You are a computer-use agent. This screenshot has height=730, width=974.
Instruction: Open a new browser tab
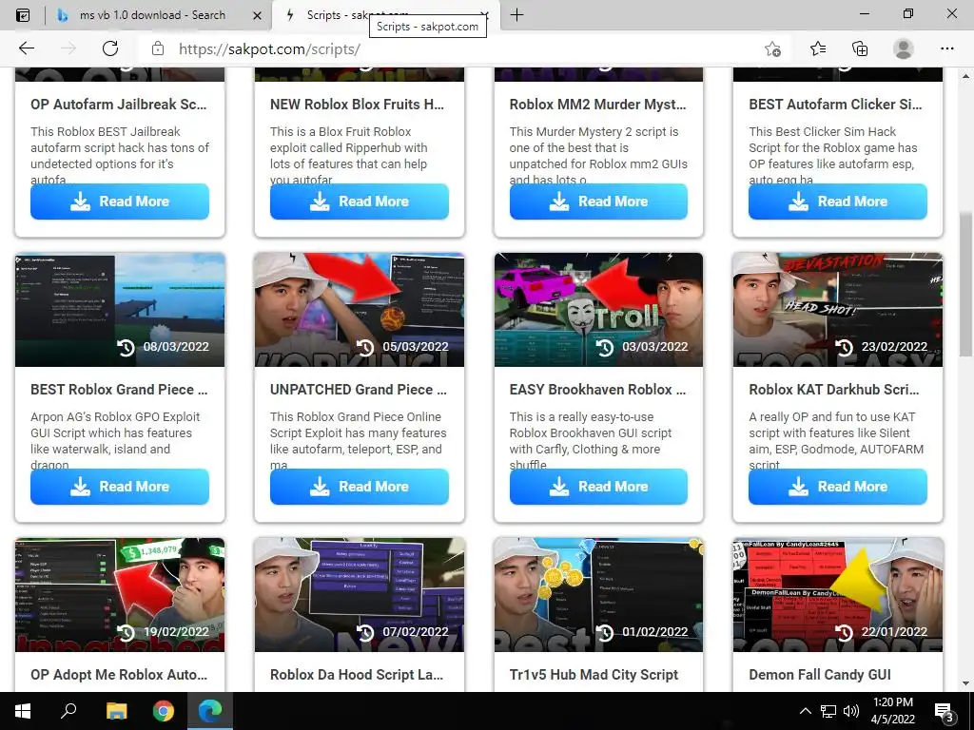coord(516,15)
